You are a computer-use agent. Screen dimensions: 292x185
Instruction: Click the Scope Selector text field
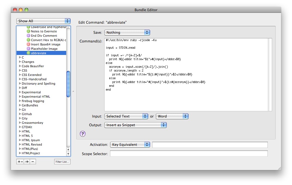click(189, 154)
